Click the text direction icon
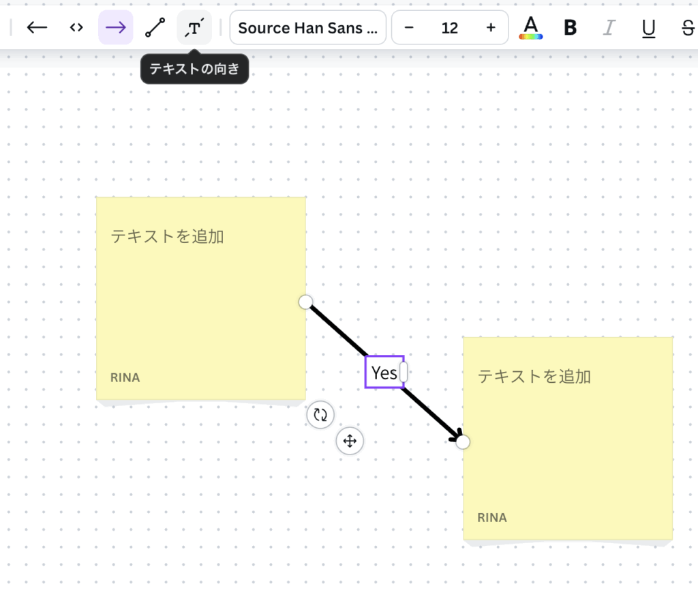Image resolution: width=698 pixels, height=593 pixels. point(194,27)
